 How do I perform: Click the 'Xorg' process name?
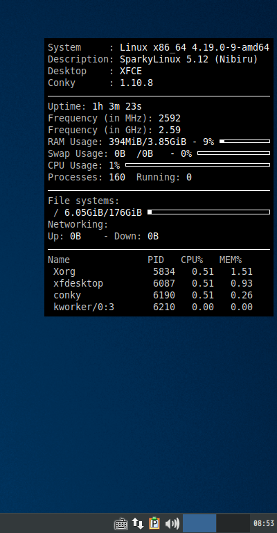[64, 272]
